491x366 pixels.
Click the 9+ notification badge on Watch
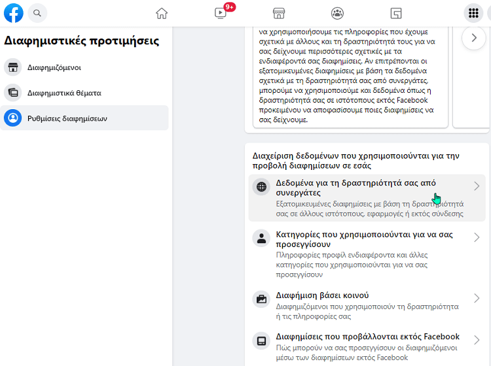pos(230,7)
